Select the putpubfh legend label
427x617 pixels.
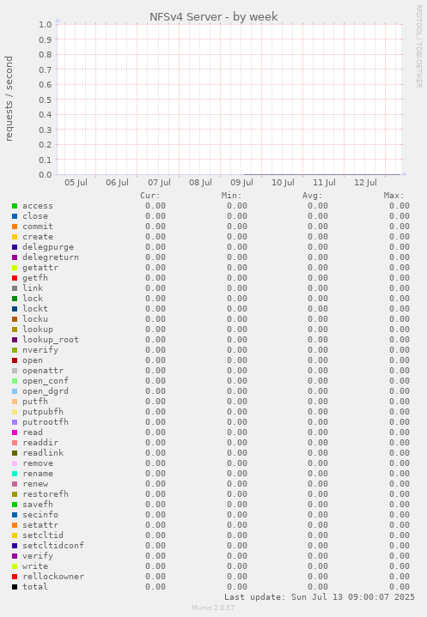[43, 412]
